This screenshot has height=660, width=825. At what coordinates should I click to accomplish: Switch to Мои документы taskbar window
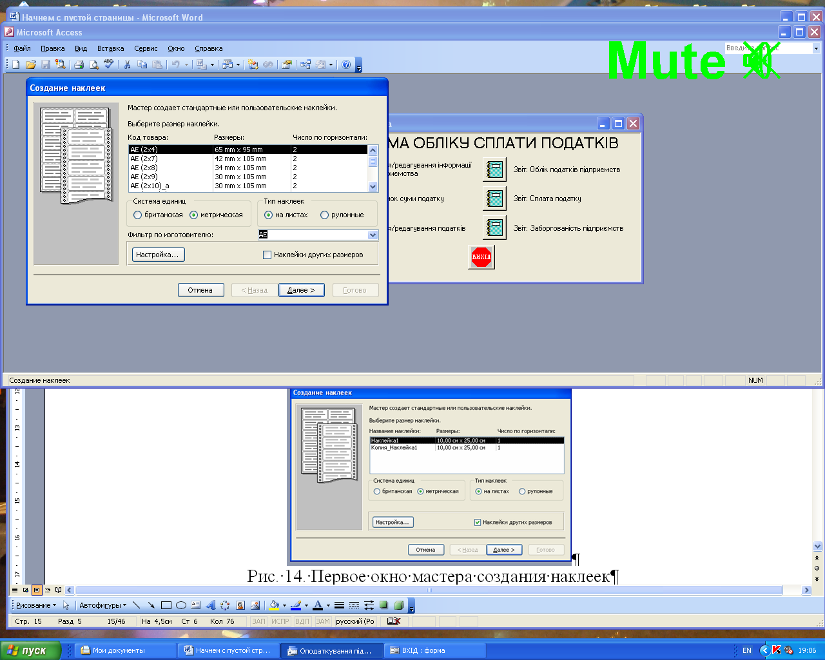point(126,650)
